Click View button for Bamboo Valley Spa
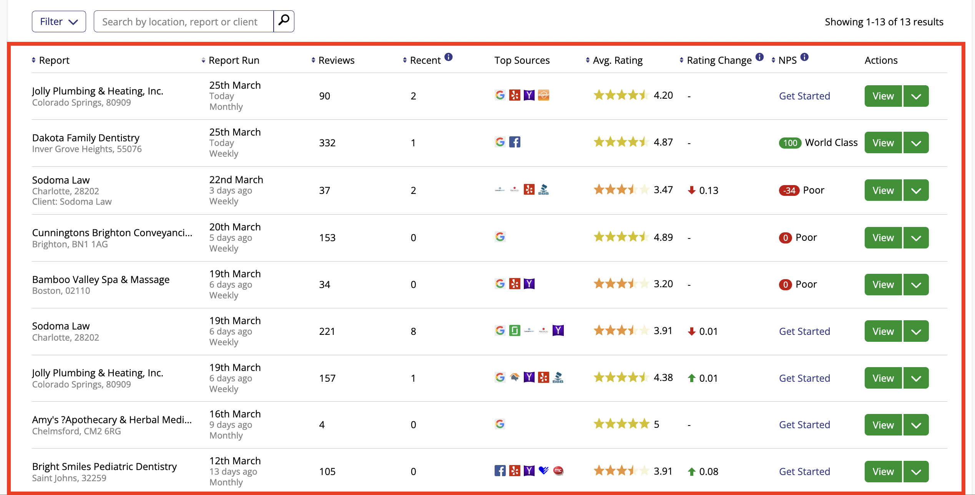Image resolution: width=975 pixels, height=495 pixels. (883, 285)
